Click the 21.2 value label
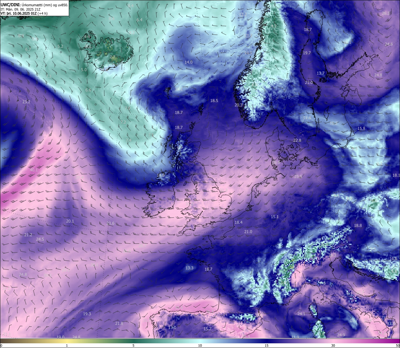 click(x=28, y=235)
